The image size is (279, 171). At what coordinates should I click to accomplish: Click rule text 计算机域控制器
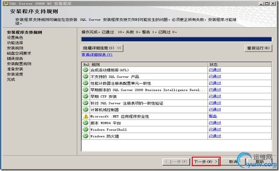(x=105, y=110)
